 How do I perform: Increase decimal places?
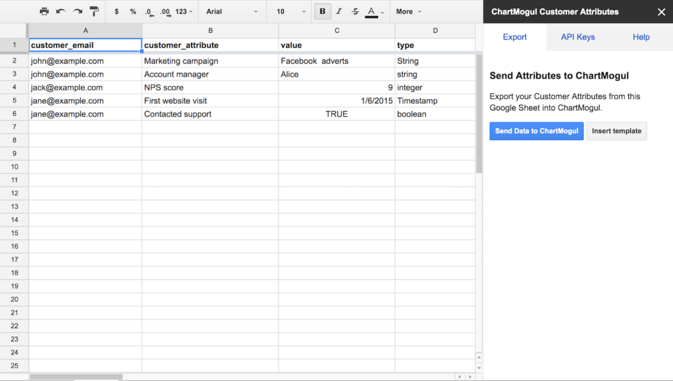[165, 12]
